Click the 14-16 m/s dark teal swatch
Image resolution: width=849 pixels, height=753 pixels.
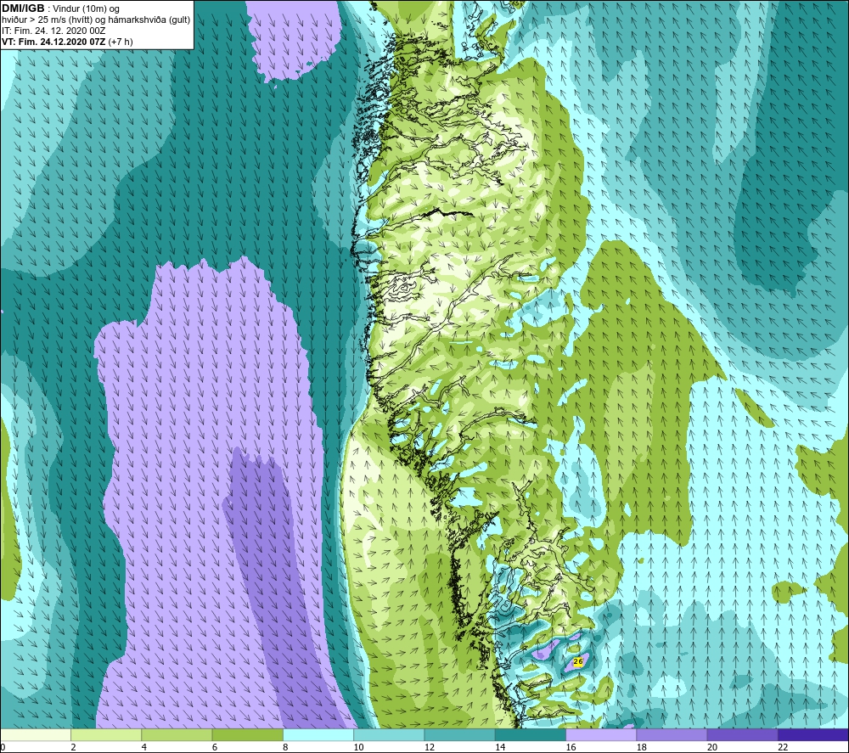(x=530, y=734)
